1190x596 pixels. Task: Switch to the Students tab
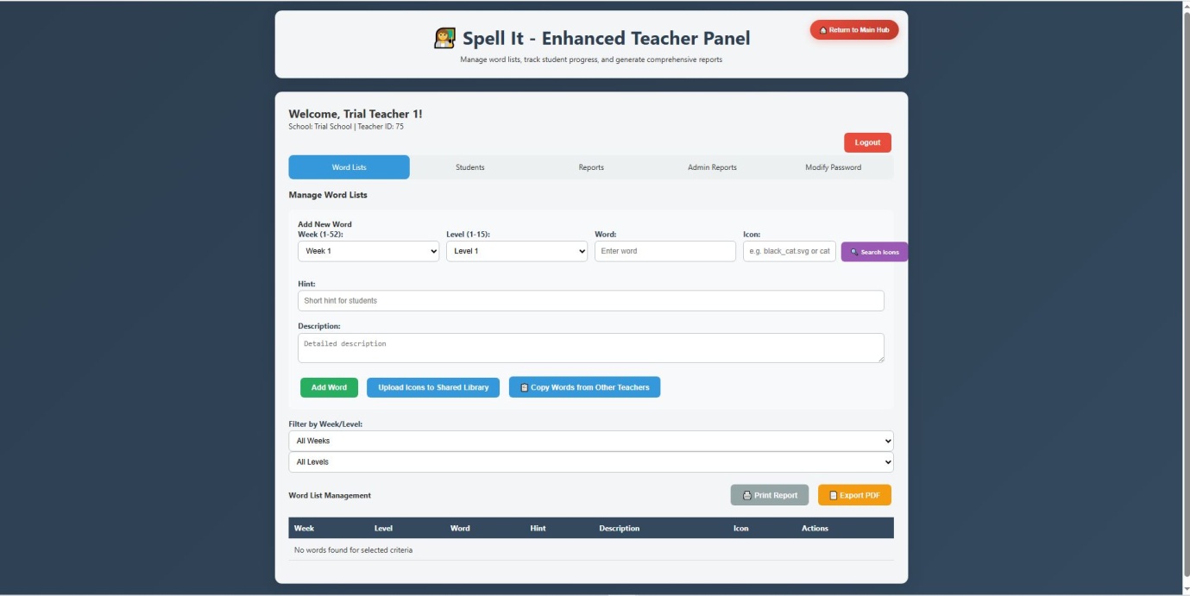coord(469,167)
